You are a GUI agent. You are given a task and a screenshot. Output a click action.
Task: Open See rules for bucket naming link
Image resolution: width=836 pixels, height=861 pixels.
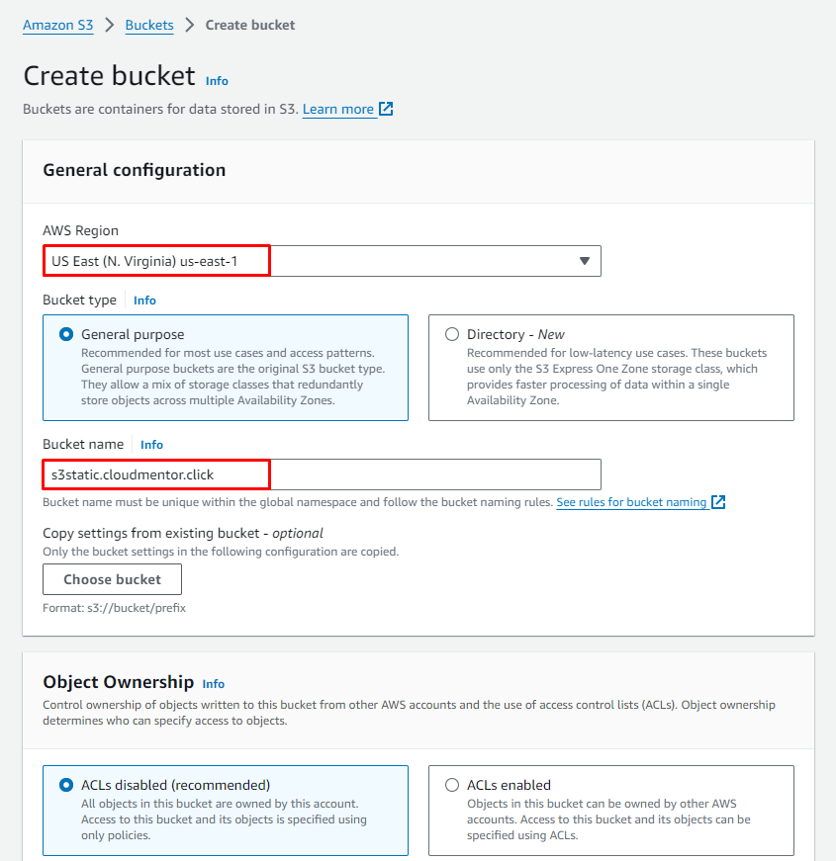(x=631, y=502)
